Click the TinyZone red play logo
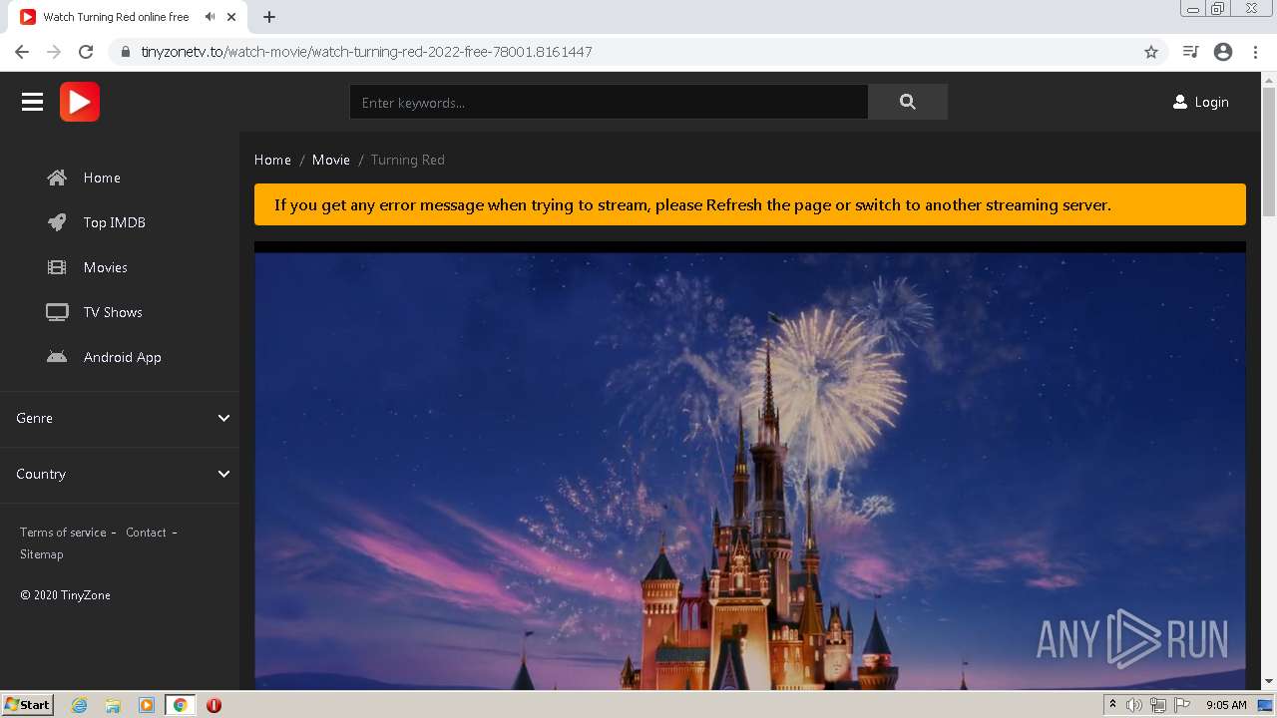 80,102
